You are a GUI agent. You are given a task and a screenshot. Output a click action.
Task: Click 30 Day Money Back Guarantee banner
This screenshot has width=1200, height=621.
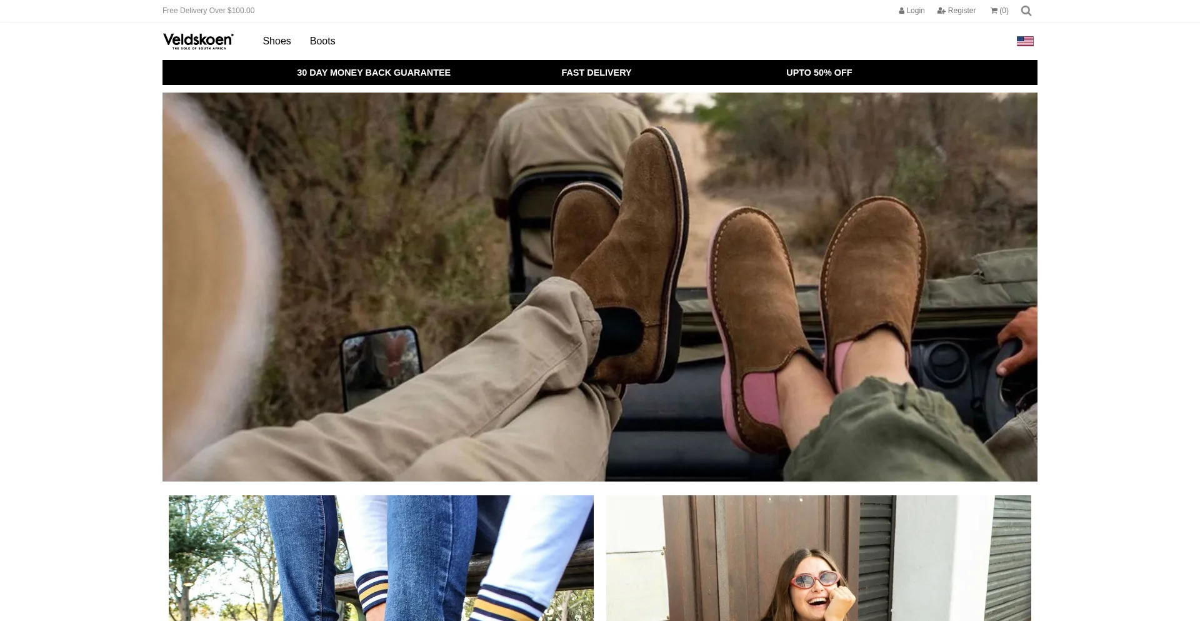click(x=374, y=73)
